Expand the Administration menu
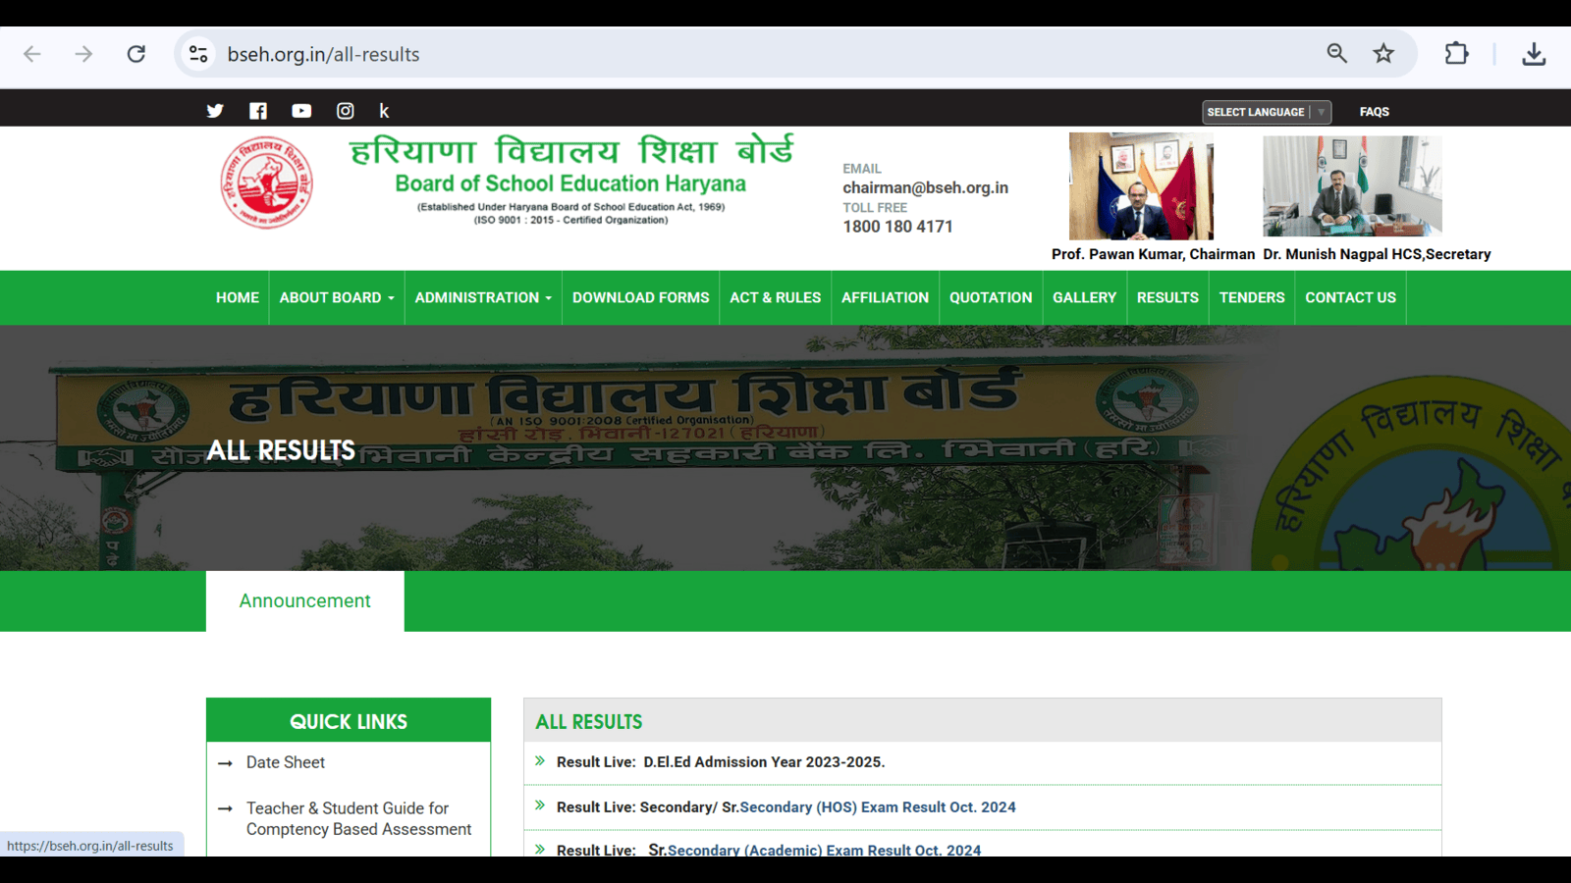This screenshot has height=883, width=1571. point(482,297)
